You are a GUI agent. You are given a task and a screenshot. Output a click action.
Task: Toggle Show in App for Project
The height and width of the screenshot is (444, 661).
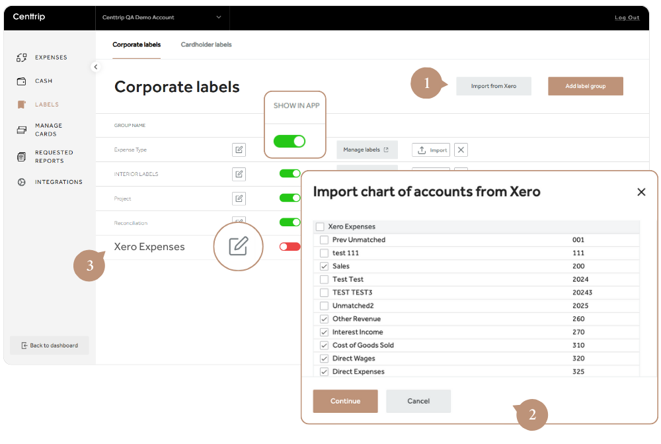coord(290,198)
